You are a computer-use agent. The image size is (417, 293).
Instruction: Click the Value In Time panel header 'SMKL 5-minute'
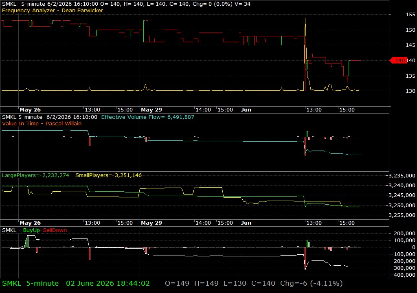tap(22, 117)
